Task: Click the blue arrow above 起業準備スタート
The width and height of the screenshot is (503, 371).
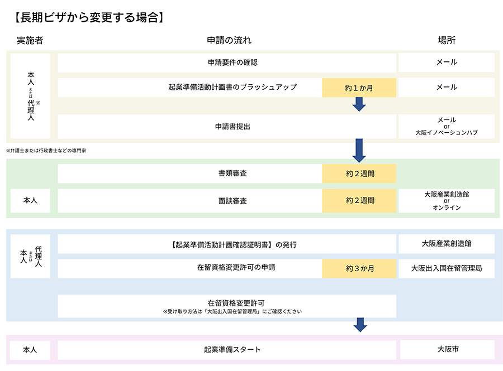Action: 359,325
